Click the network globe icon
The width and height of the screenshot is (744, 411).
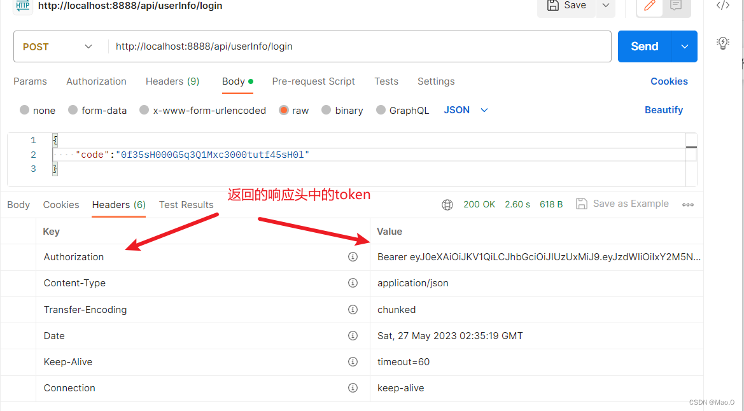pyautogui.click(x=447, y=205)
